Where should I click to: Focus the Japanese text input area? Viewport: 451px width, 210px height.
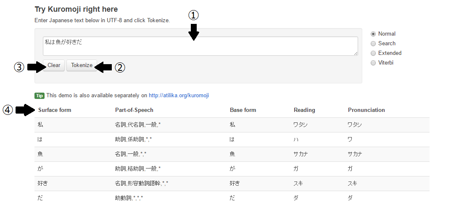pos(200,46)
